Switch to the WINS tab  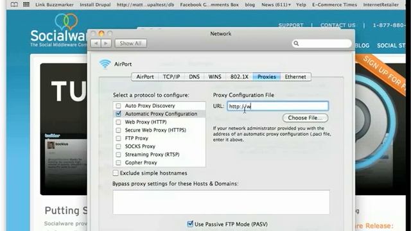click(x=214, y=77)
